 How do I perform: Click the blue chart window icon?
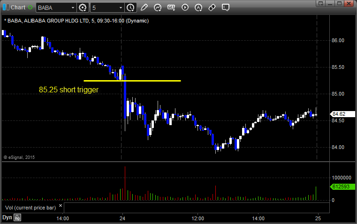coord(6,7)
